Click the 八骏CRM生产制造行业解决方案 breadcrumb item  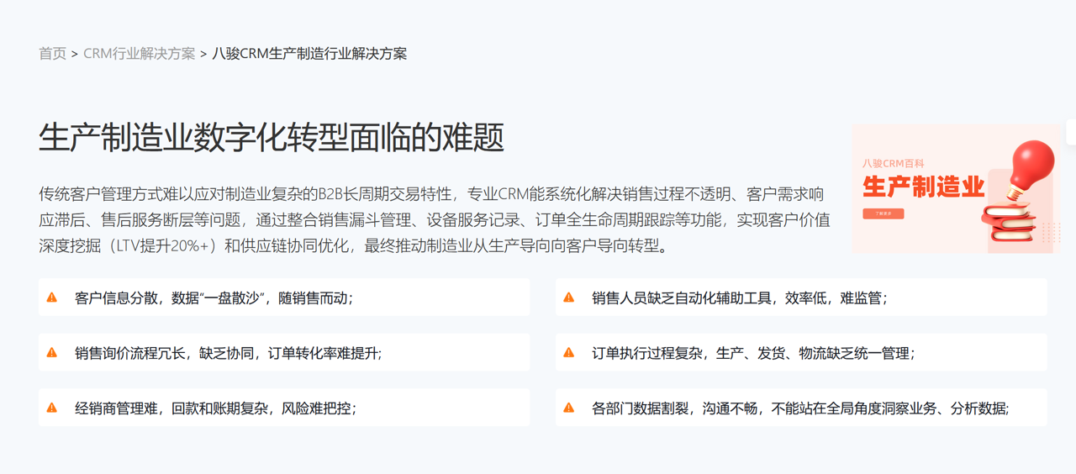(309, 54)
